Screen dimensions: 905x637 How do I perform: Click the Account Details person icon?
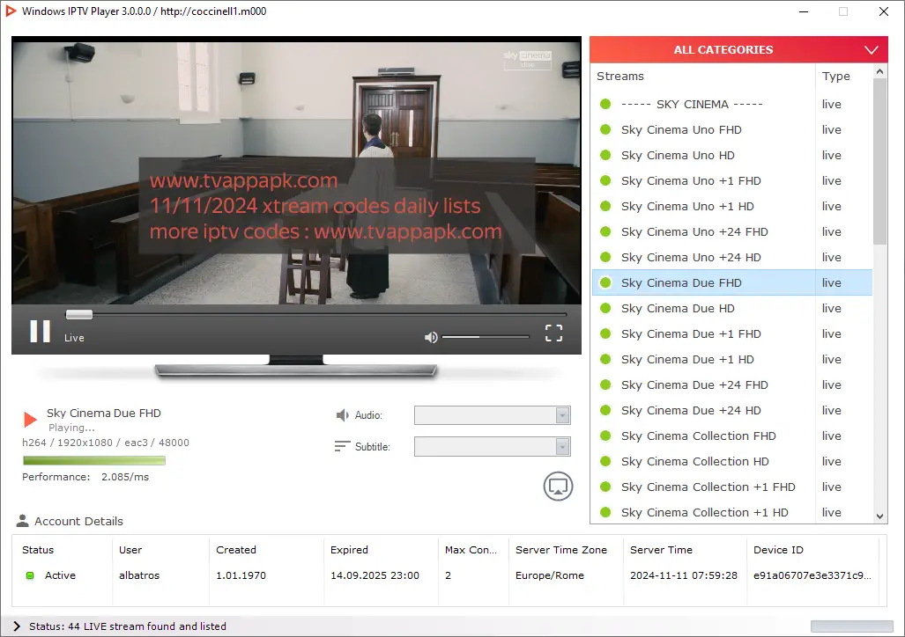tap(23, 521)
